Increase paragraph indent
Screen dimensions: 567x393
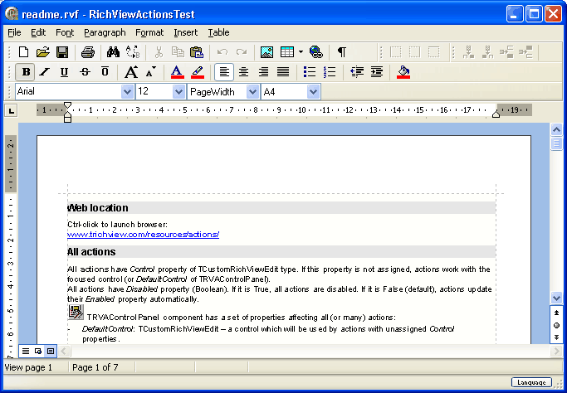click(377, 72)
